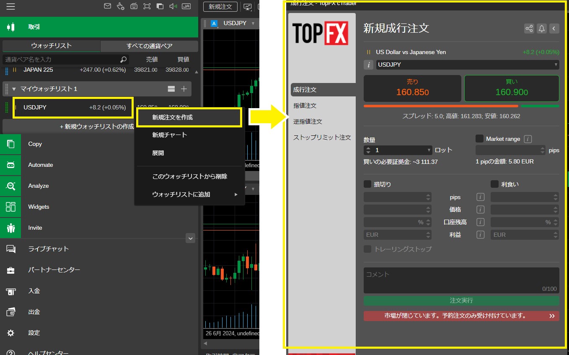Toggle the sound speaker icon

pyautogui.click(x=173, y=6)
